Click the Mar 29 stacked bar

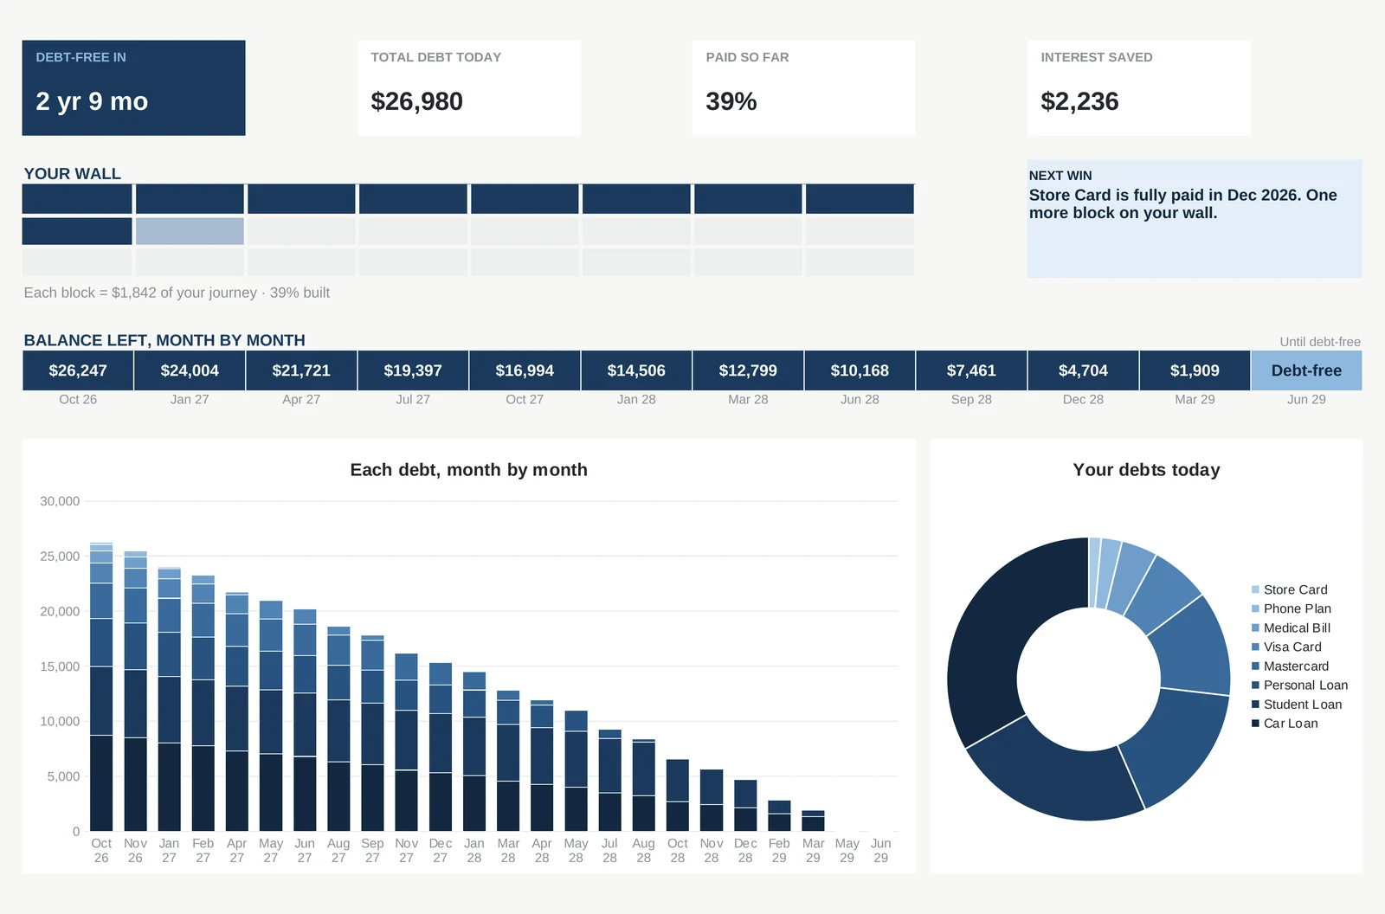(813, 821)
